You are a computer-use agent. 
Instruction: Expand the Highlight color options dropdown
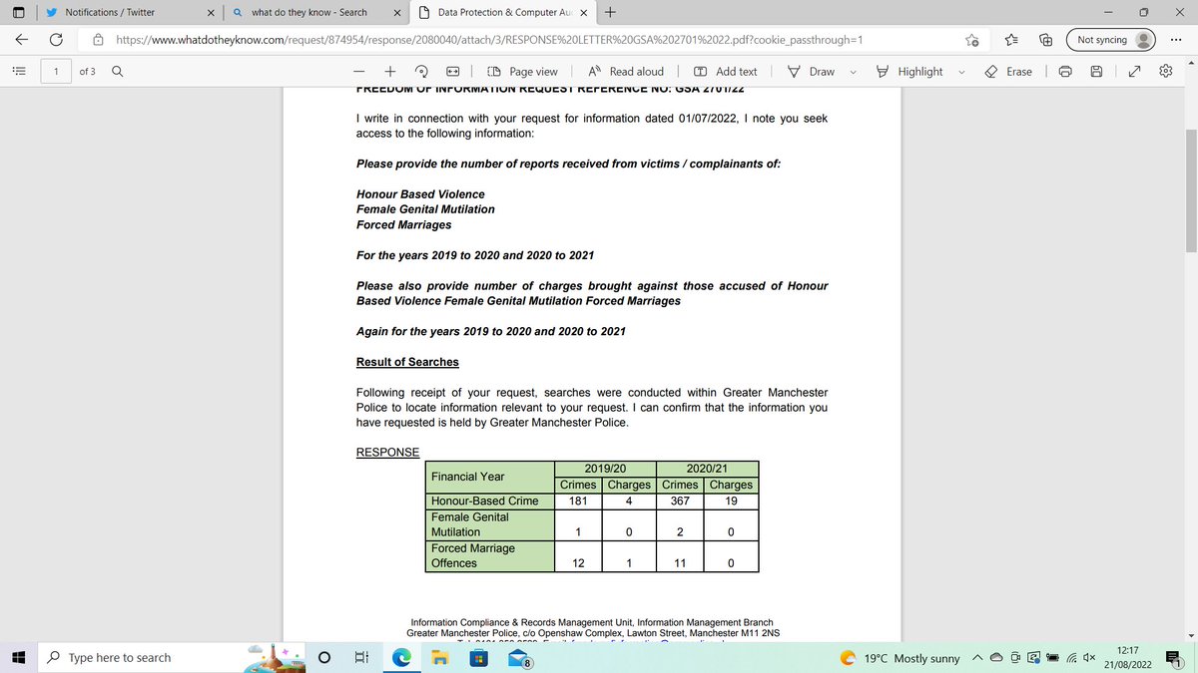pos(962,72)
